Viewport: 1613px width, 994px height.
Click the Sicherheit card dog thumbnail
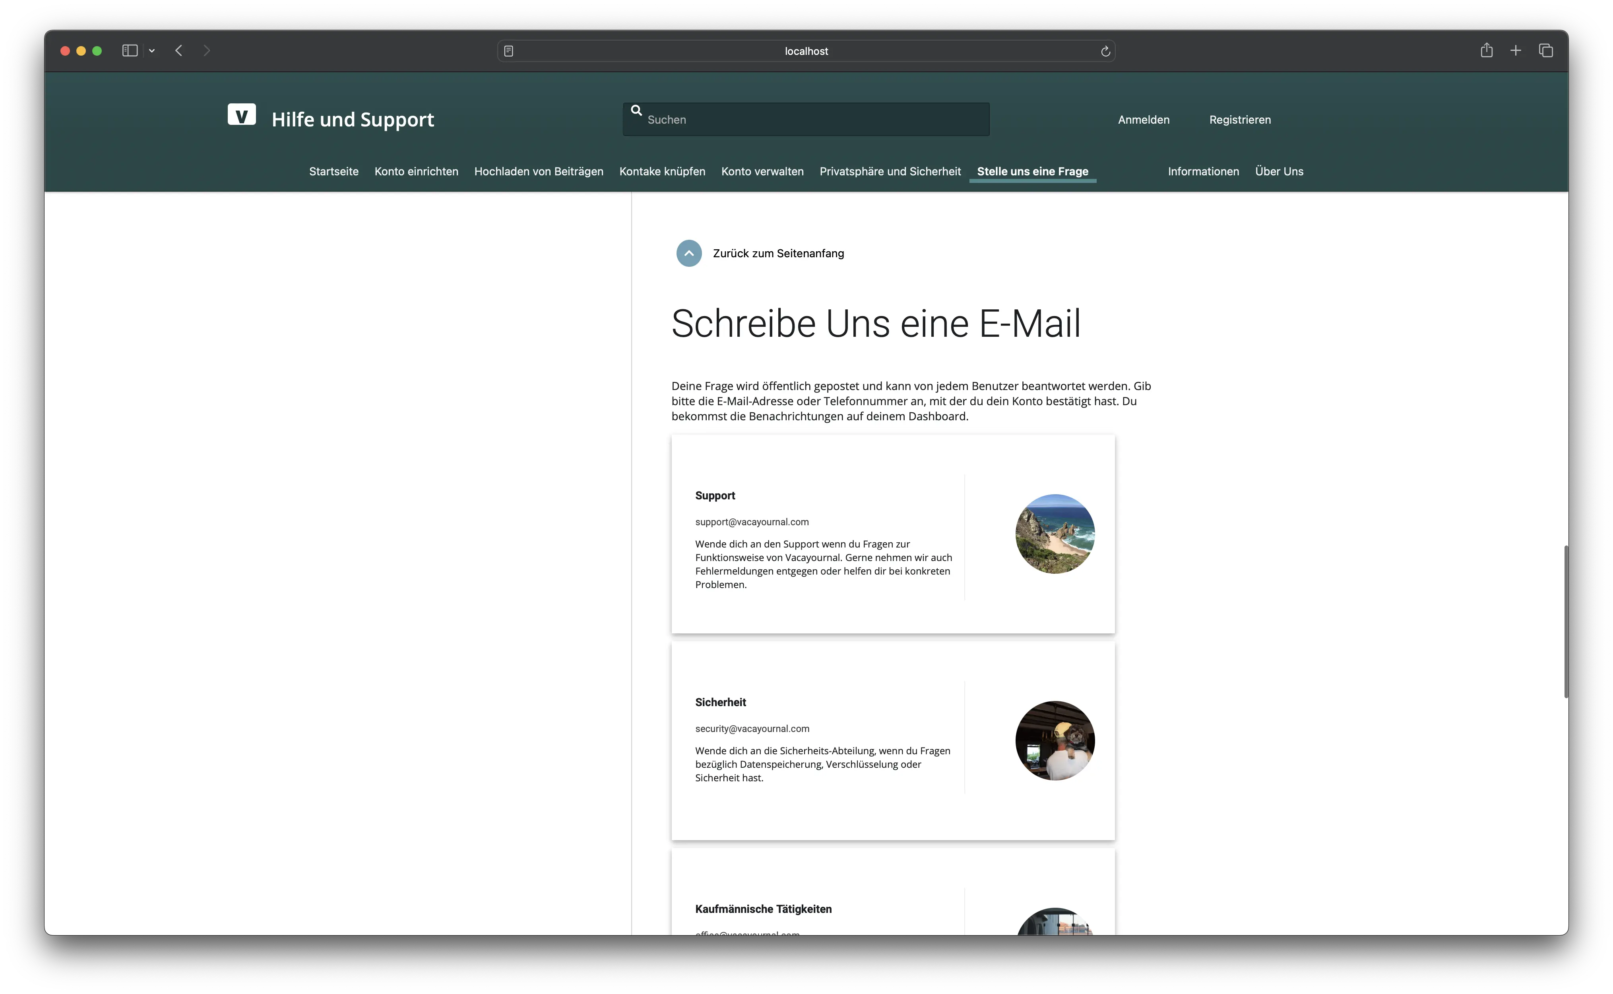pyautogui.click(x=1055, y=740)
